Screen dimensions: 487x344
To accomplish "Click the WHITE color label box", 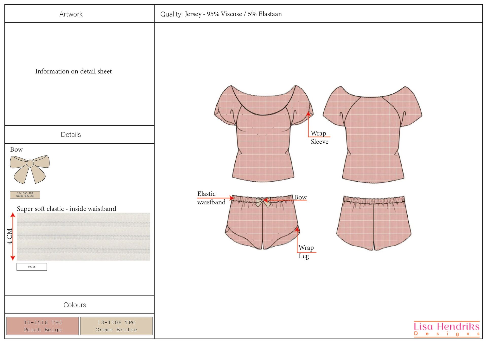I will 32,267.
